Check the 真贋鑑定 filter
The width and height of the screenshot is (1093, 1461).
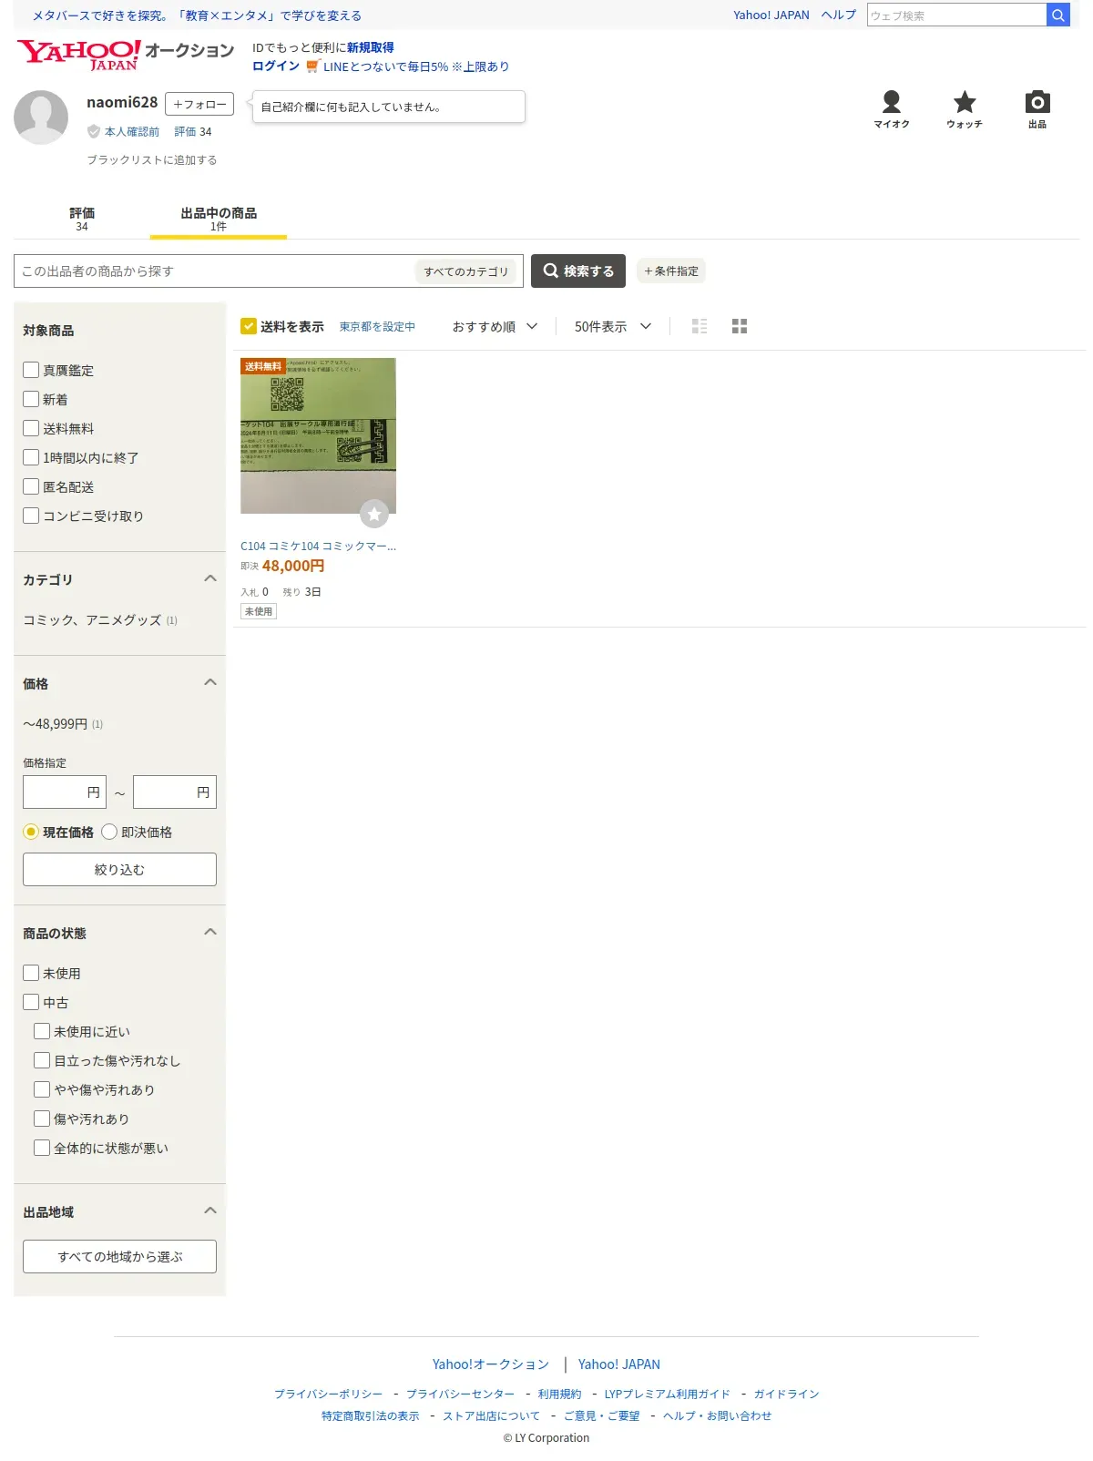point(31,370)
